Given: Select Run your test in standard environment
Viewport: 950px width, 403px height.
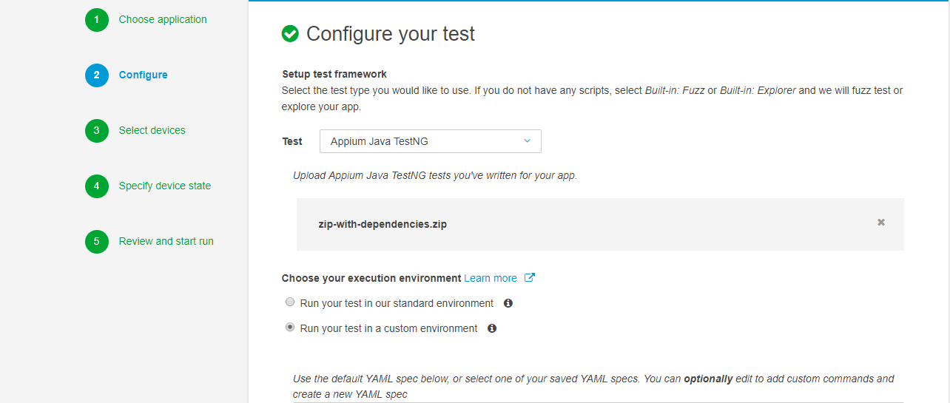Looking at the screenshot, I should 290,302.
